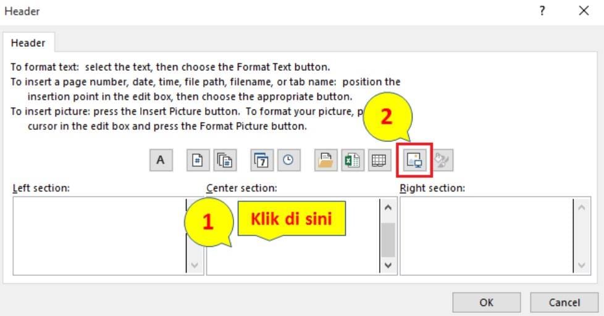The height and width of the screenshot is (316, 604).
Task: Open the Format Text button
Action: tap(161, 160)
